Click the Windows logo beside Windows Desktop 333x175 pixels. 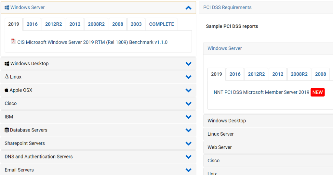coord(7,64)
